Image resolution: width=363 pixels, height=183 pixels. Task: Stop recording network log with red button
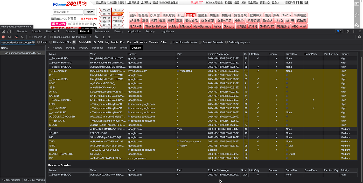click(x=3, y=37)
